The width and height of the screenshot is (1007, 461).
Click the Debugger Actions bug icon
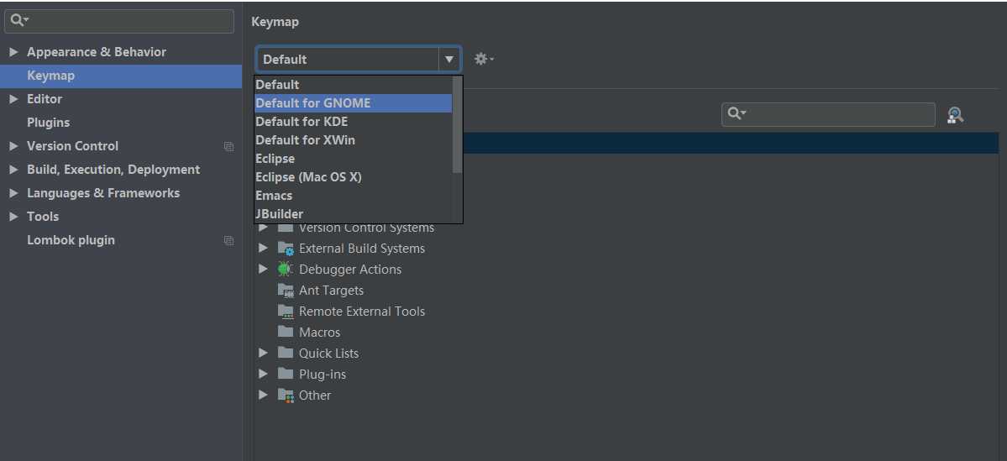coord(286,269)
